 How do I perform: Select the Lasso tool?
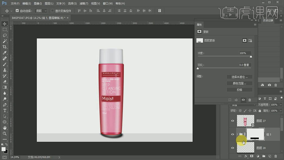5,35
